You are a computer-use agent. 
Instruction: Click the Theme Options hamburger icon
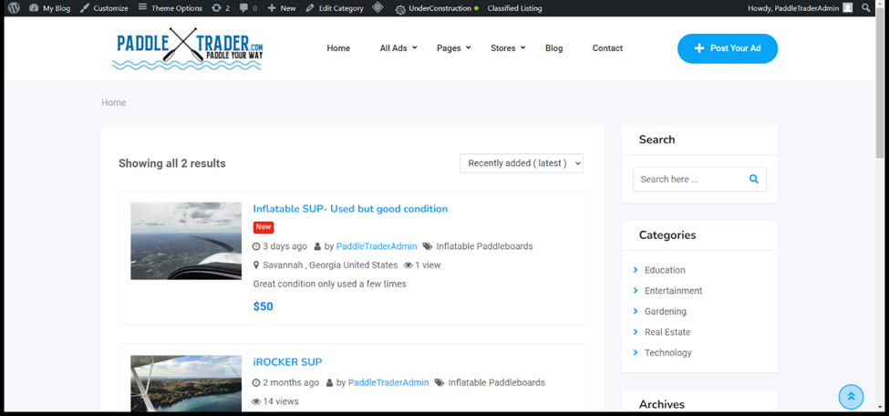coord(142,7)
